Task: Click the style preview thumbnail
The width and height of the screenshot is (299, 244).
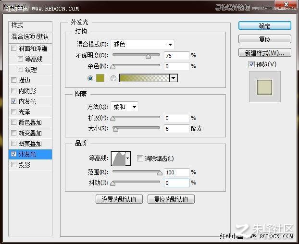Action: [x=265, y=87]
